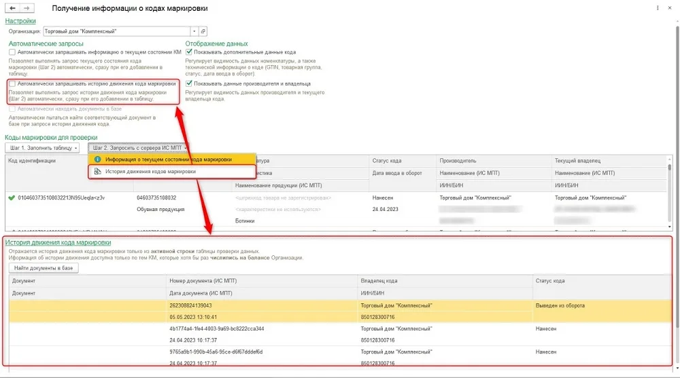Toggle the Автоматически находить документы в базе checkbox
The image size is (680, 378).
point(12,109)
